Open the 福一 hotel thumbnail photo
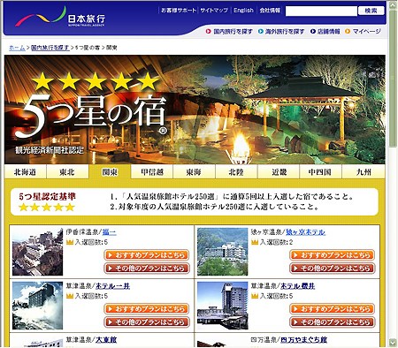398x348 pixels. pos(37,252)
